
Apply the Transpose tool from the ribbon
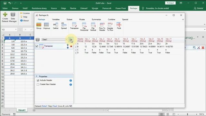[x=74, y=26]
